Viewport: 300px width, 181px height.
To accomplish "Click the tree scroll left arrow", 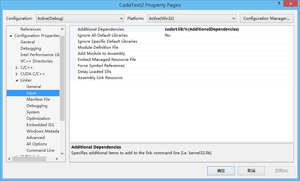I will click(x=9, y=159).
